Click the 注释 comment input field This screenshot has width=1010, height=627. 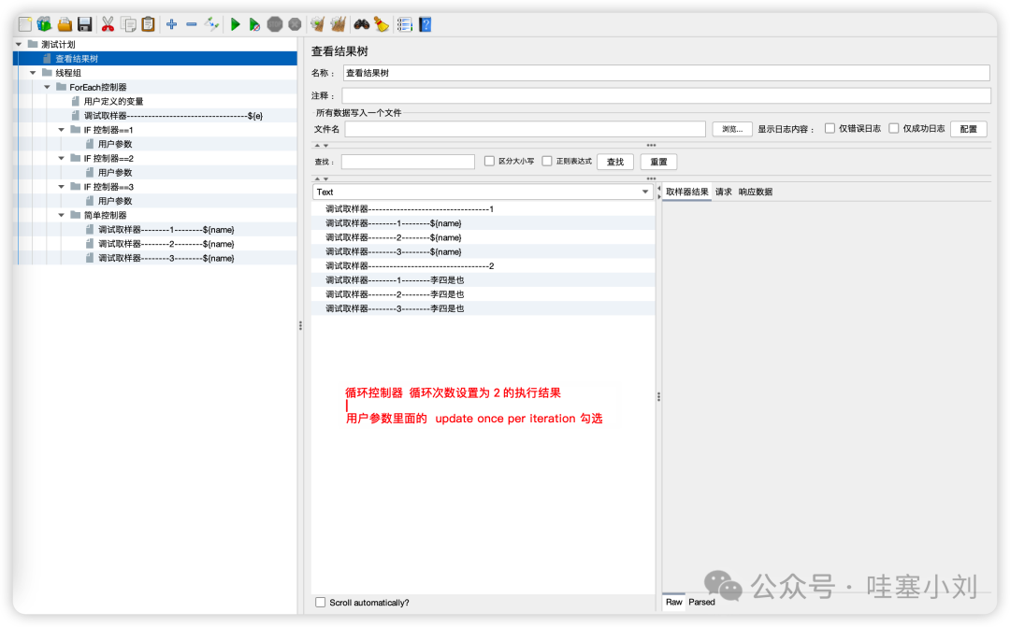666,95
